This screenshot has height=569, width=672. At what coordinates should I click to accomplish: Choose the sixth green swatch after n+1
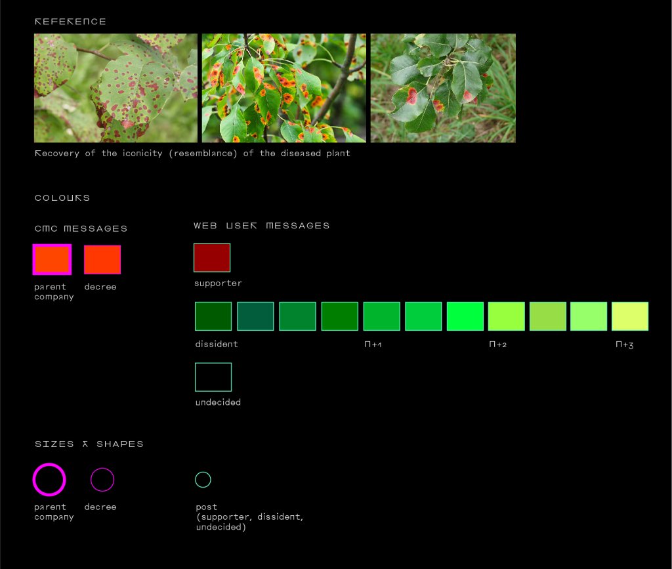click(423, 316)
